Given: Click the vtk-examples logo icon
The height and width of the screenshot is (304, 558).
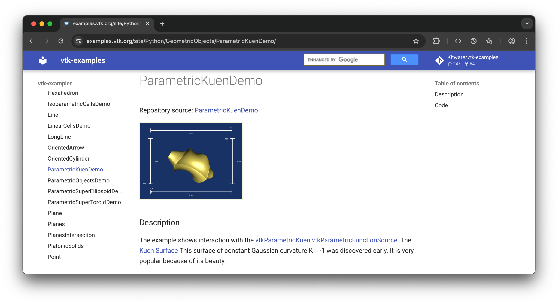Looking at the screenshot, I should pyautogui.click(x=43, y=60).
